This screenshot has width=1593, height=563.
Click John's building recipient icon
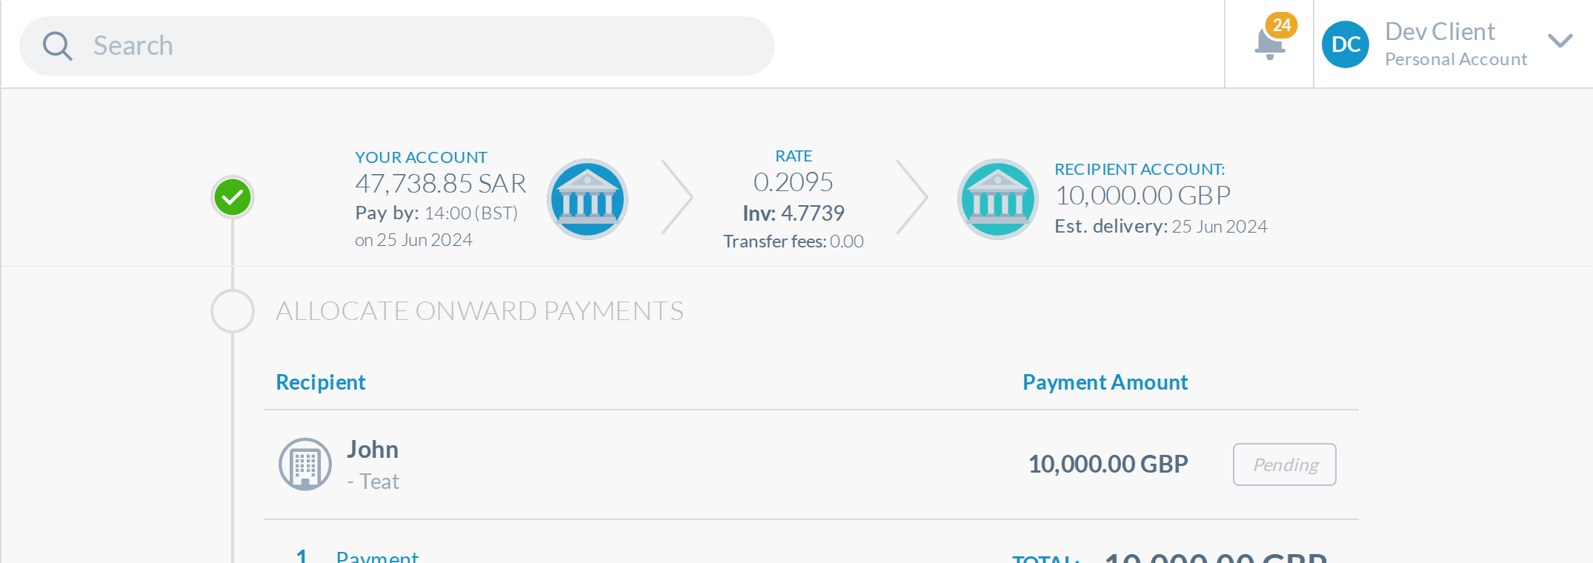tap(305, 464)
